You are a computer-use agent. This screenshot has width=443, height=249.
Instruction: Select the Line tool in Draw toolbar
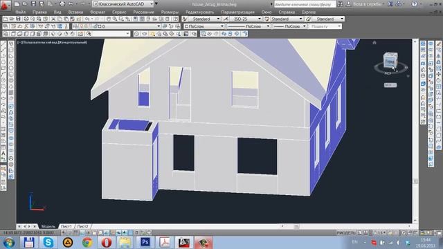pos(3,44)
